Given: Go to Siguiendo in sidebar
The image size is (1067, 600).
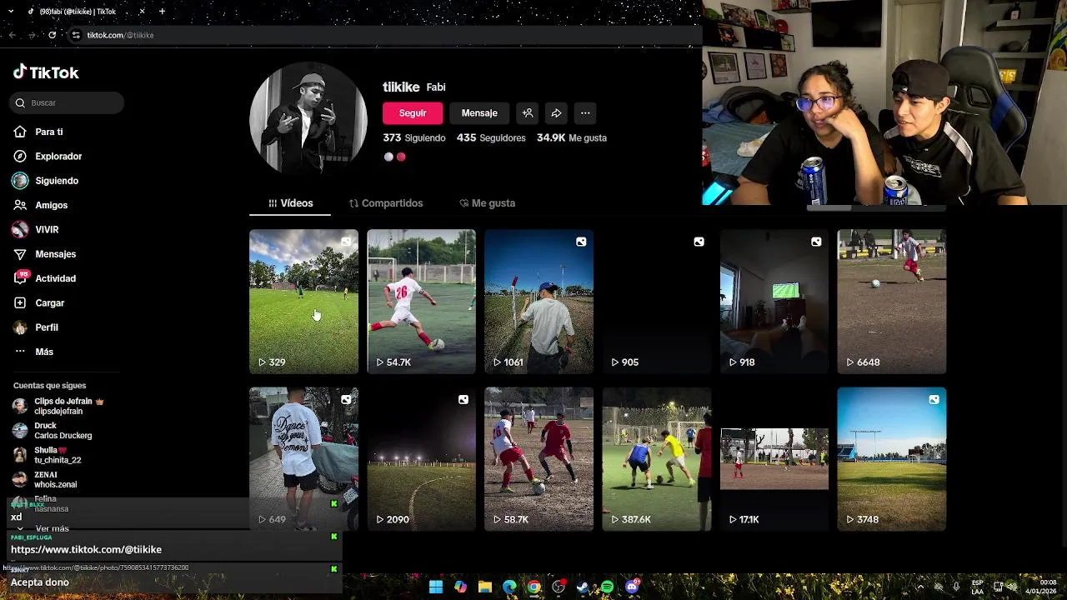Looking at the screenshot, I should [x=57, y=181].
